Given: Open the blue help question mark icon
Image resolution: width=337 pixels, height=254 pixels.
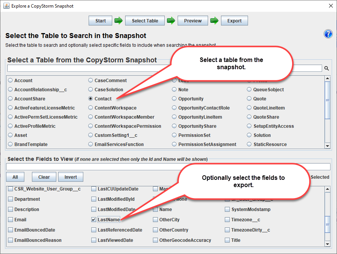Looking at the screenshot, I should click(328, 34).
